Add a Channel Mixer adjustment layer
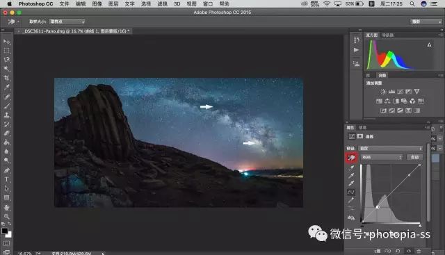The width and height of the screenshot is (445, 255). tap(412, 101)
